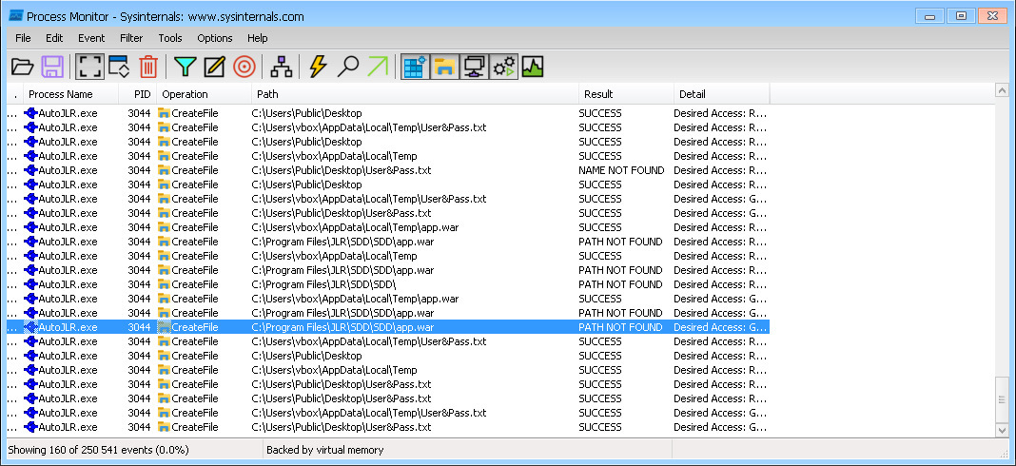Toggle process and thread activity display
The height and width of the screenshot is (466, 1016).
503,67
